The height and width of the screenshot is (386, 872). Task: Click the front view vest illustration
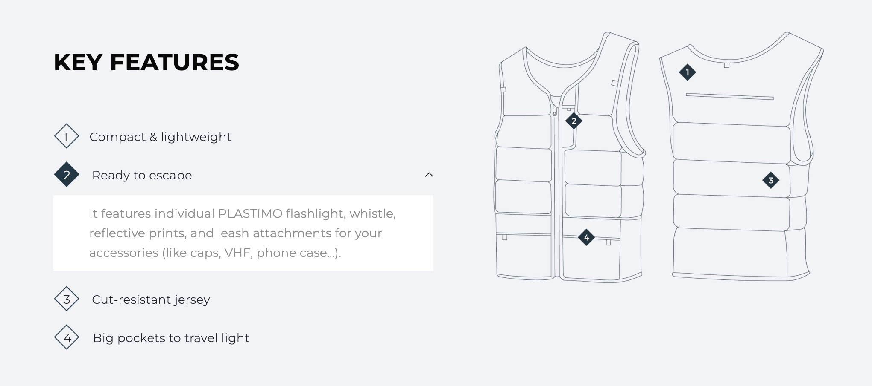[569, 157]
